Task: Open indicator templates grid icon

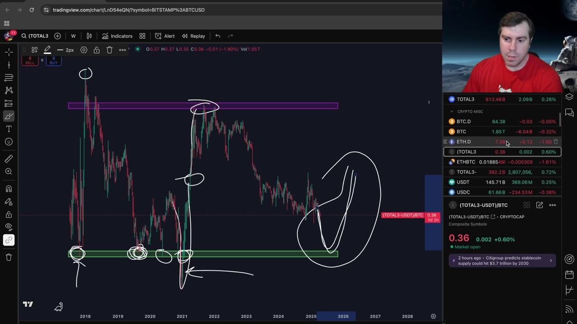Action: click(x=142, y=36)
